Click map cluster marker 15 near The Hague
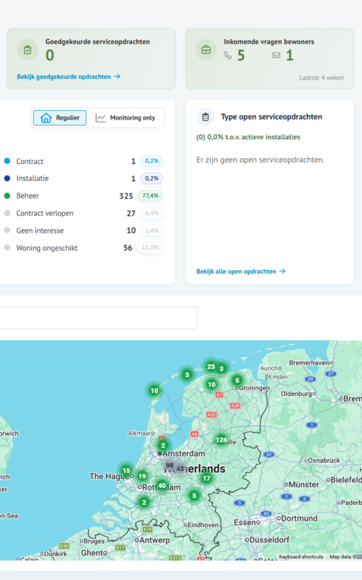The width and height of the screenshot is (362, 580). [126, 471]
